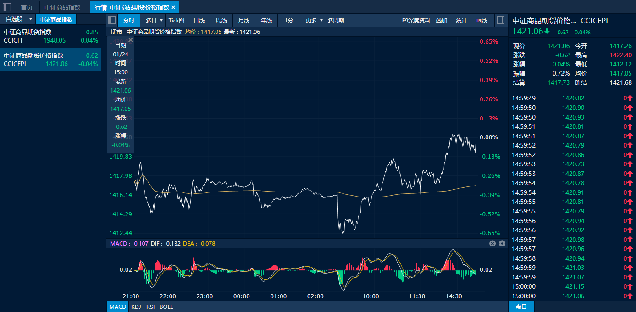
Task: Close the 行情-中证商品期货价格指数 tab
Action: click(x=173, y=8)
